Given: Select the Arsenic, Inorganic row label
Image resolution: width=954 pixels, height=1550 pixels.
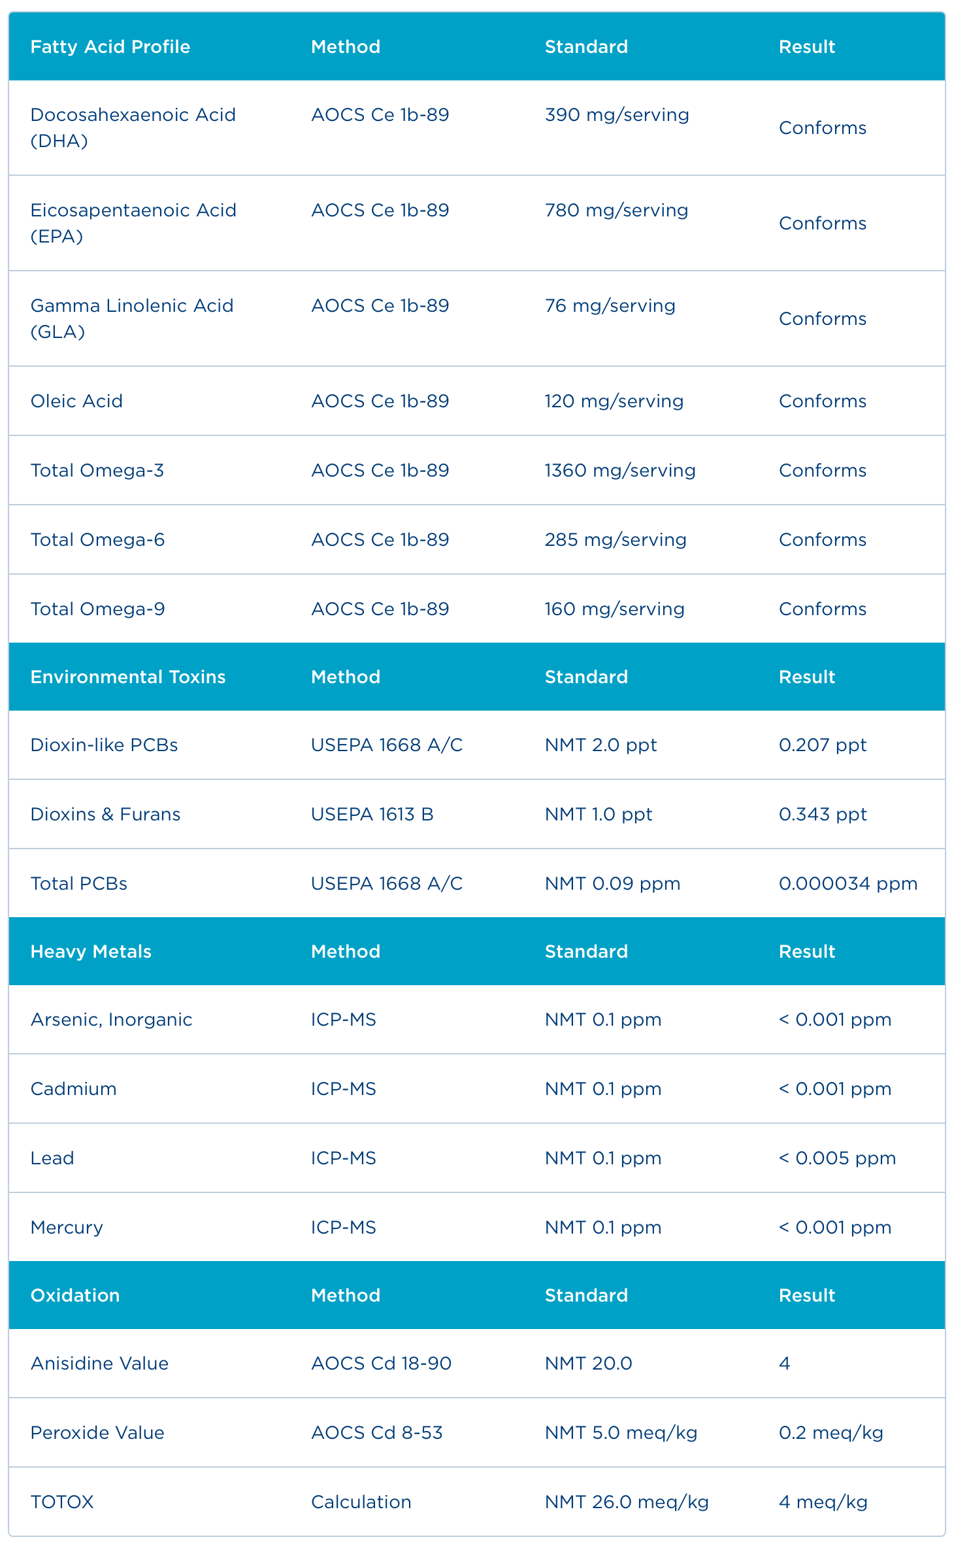Looking at the screenshot, I should [x=111, y=1019].
